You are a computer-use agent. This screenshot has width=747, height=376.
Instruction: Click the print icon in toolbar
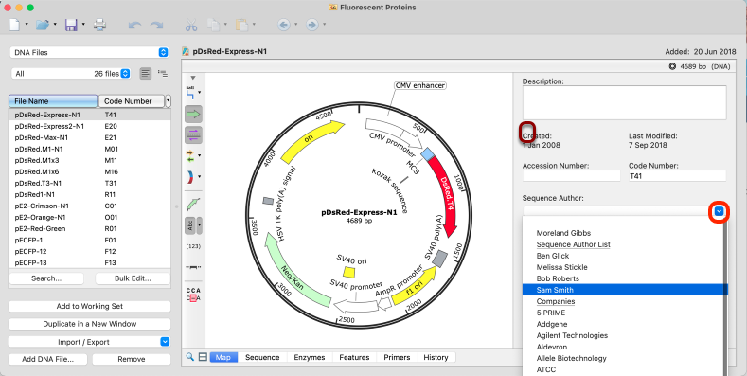click(99, 25)
